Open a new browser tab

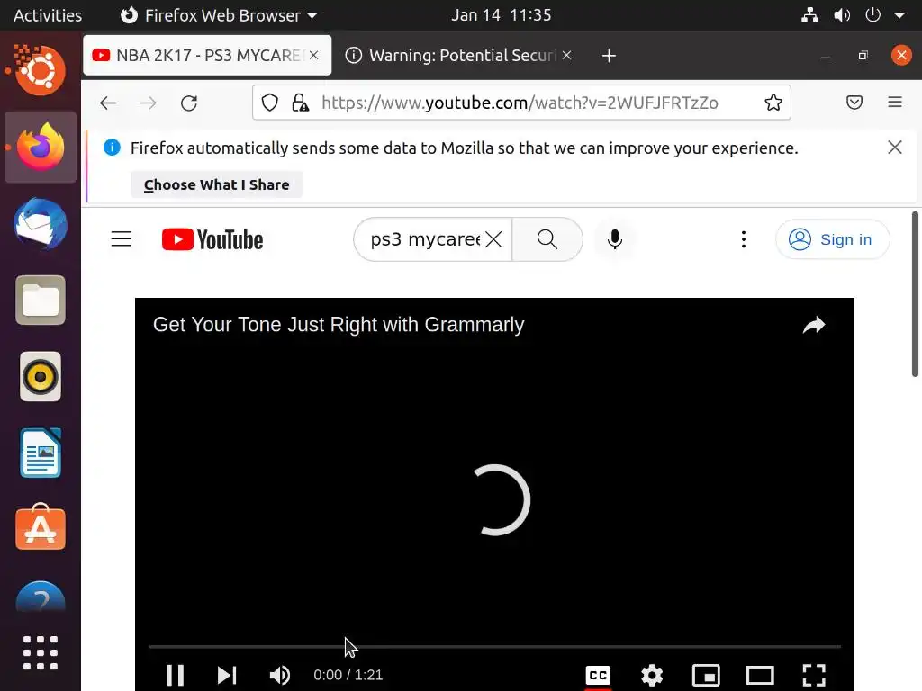point(609,56)
